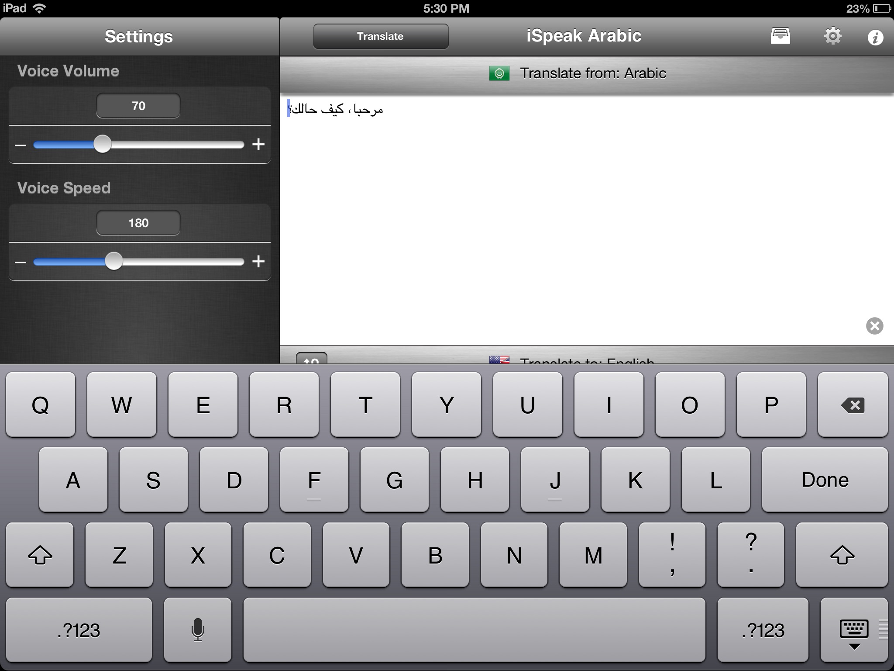This screenshot has width=894, height=671.
Task: Tap the Q key
Action: (41, 405)
